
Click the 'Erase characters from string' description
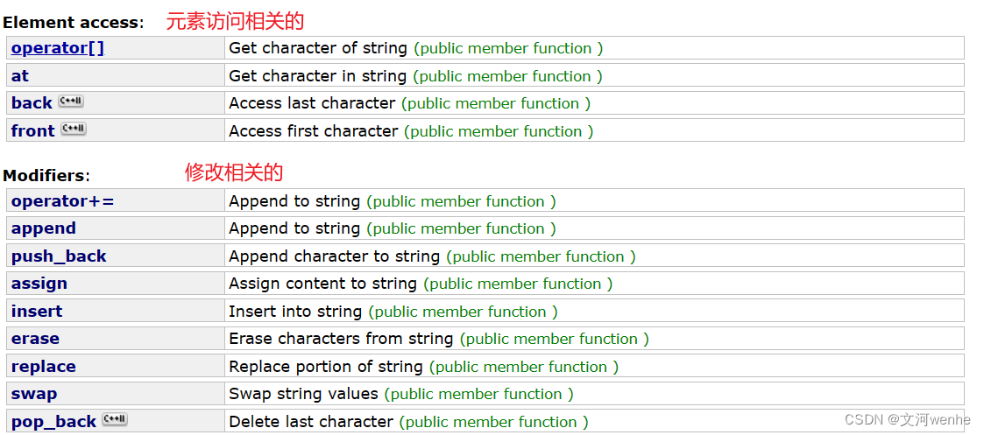point(341,339)
